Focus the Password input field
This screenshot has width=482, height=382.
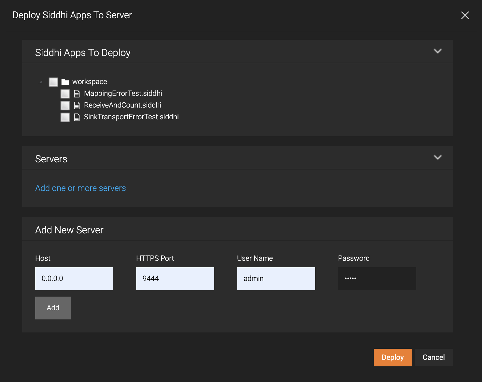[x=377, y=279]
